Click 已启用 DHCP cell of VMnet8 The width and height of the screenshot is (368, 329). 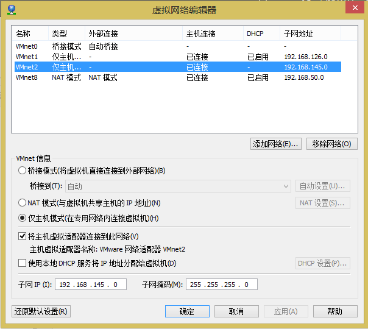coord(258,77)
